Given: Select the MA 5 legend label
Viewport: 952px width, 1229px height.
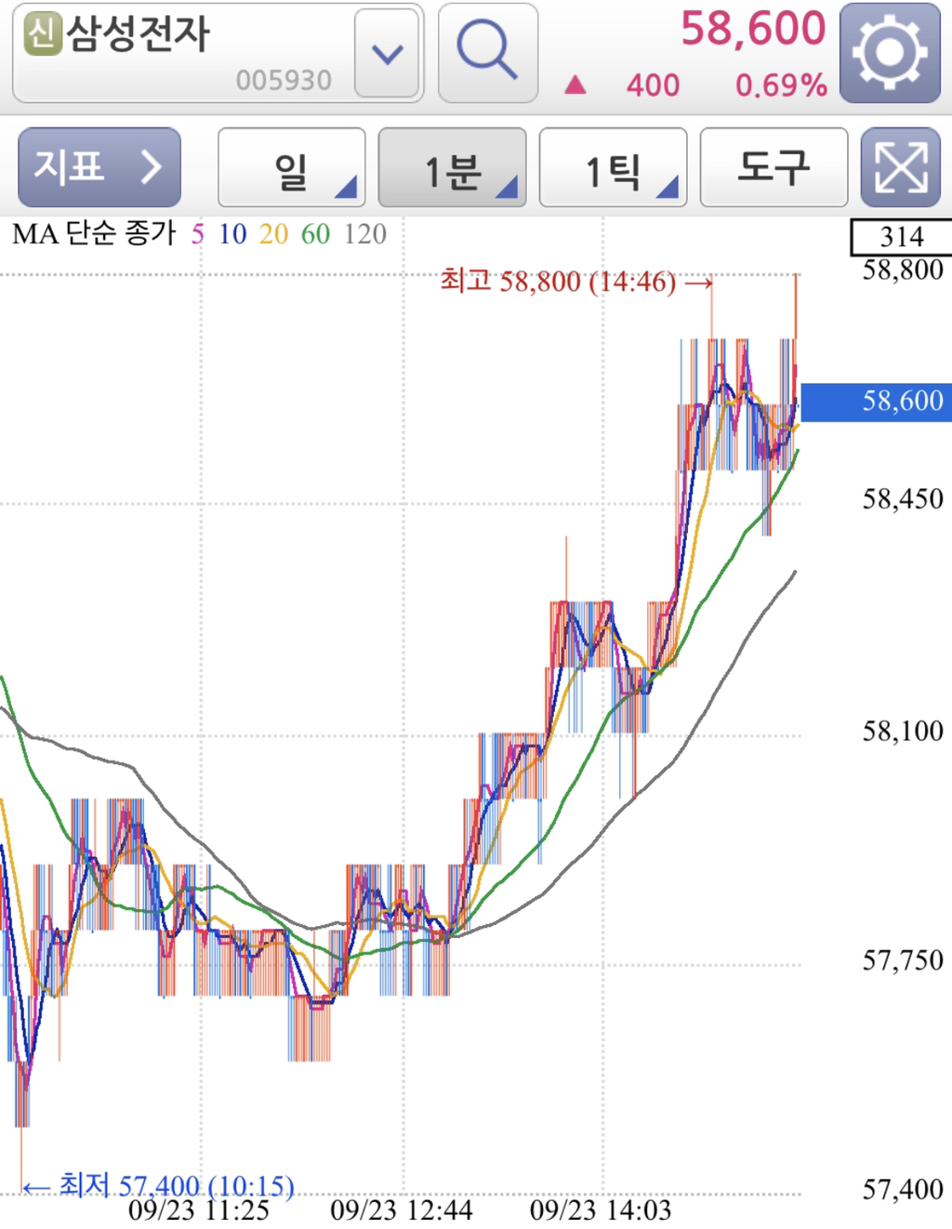Looking at the screenshot, I should pyautogui.click(x=197, y=234).
